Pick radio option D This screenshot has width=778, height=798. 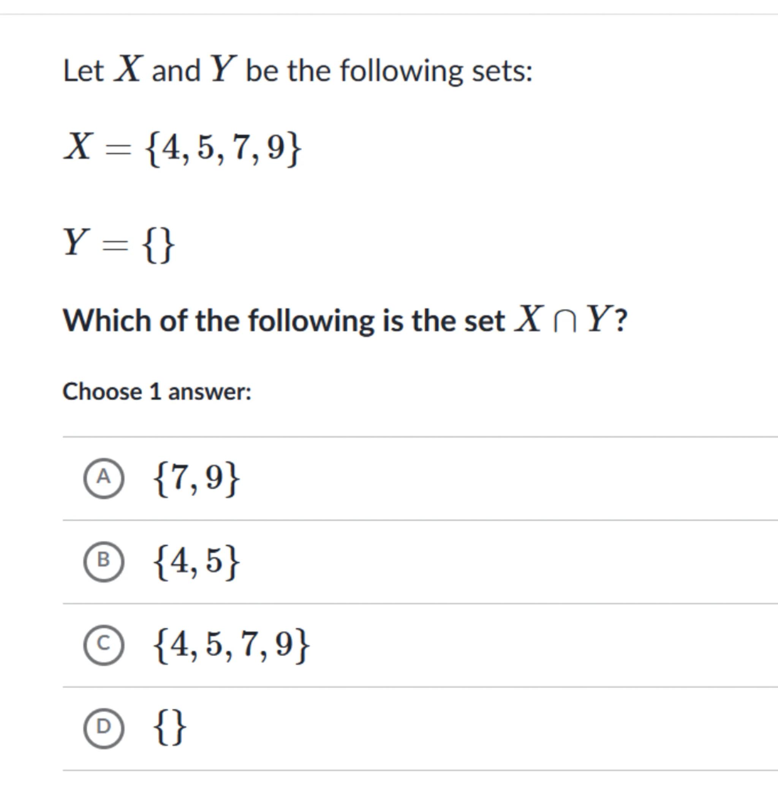coord(103,728)
